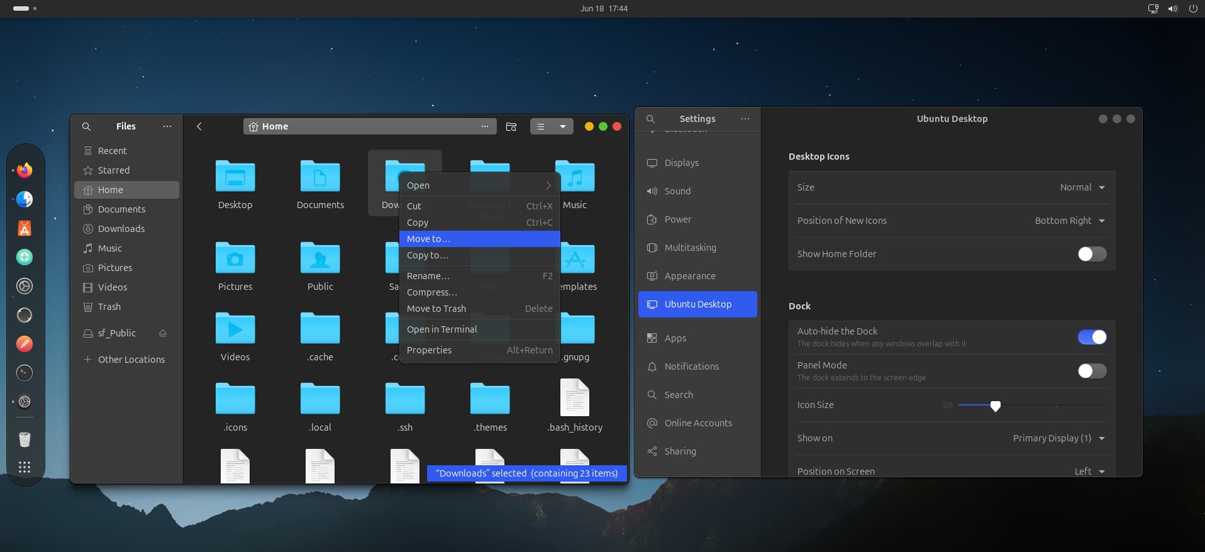
Task: Select the .cache folder
Action: tap(320, 337)
